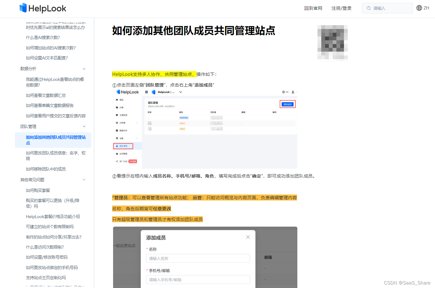Click the 名称 input in the dialog

[198, 258]
